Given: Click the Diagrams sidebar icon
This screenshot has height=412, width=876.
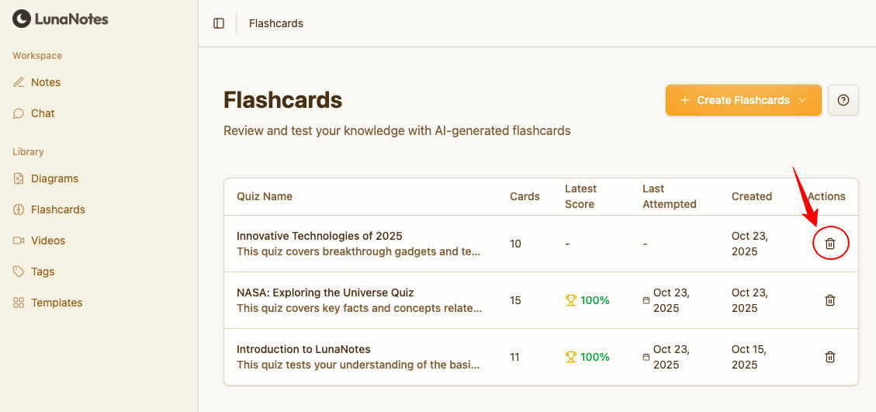Looking at the screenshot, I should pyautogui.click(x=19, y=178).
